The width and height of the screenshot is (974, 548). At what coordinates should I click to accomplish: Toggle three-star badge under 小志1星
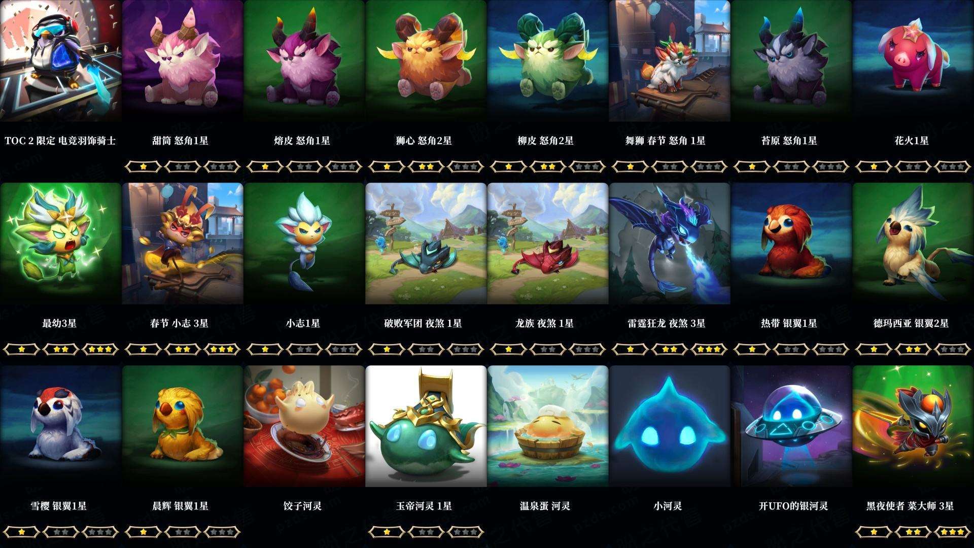pyautogui.click(x=344, y=349)
